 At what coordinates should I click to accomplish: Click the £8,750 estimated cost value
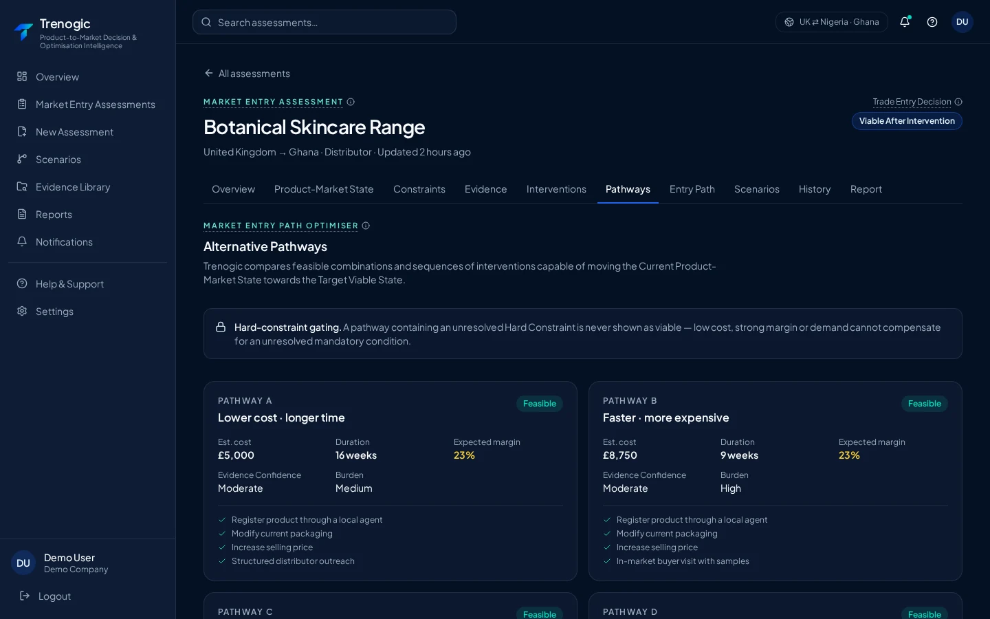click(x=620, y=455)
